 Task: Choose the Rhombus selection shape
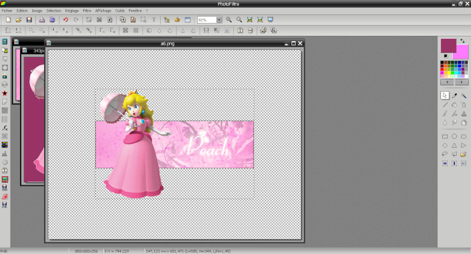pyautogui.click(x=445, y=145)
